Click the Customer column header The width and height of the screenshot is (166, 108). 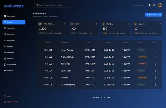pos(65,43)
